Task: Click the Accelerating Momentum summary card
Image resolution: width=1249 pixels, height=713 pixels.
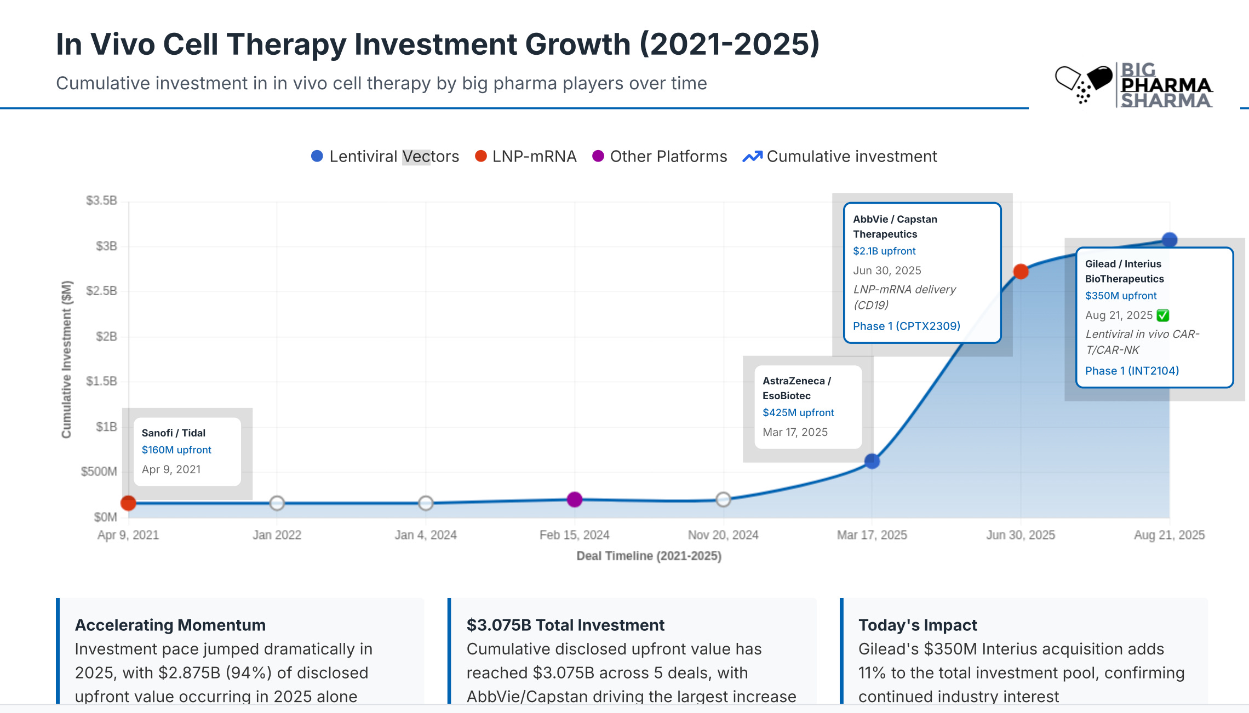Action: point(241,652)
